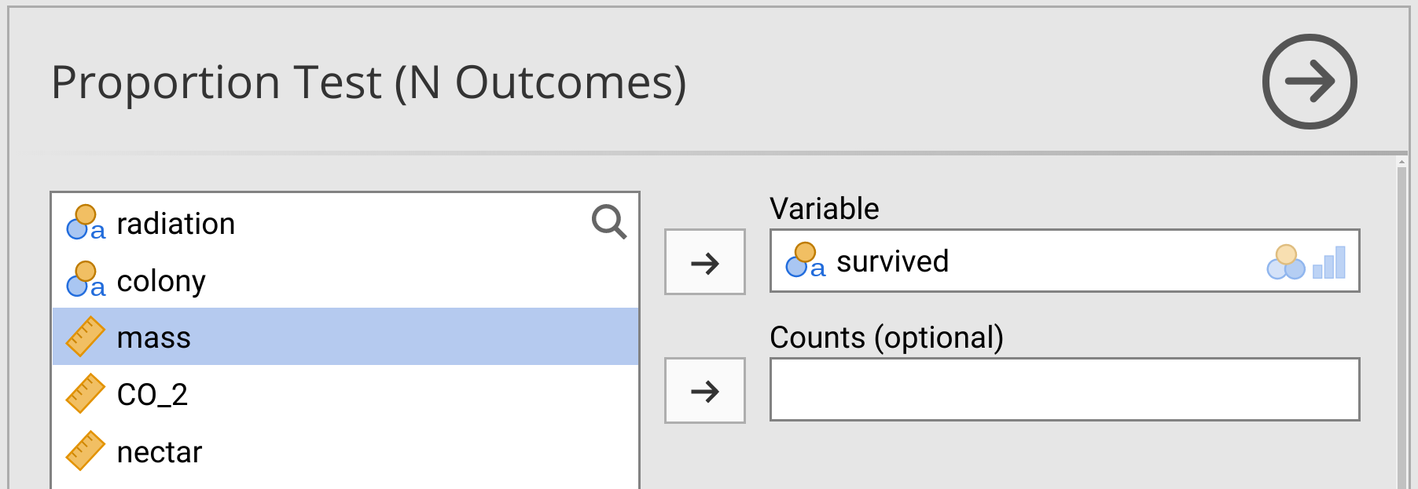Select the radiation variable name
Screen dimensions: 1418x489
[176, 224]
